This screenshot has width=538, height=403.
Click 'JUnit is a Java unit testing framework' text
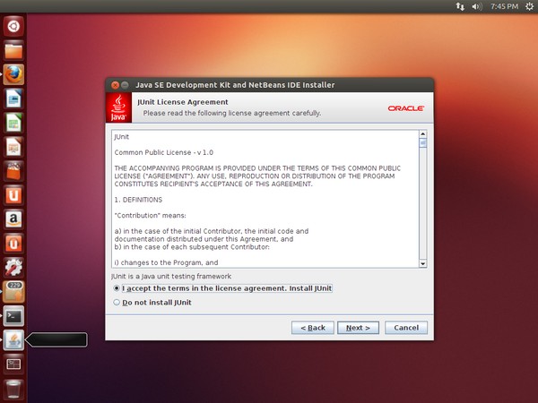pyautogui.click(x=171, y=276)
